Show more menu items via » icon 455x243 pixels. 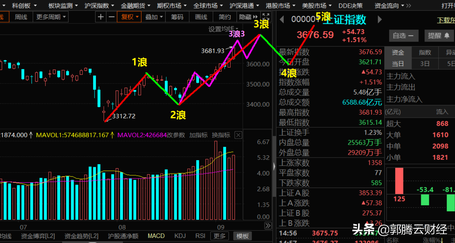(408, 5)
